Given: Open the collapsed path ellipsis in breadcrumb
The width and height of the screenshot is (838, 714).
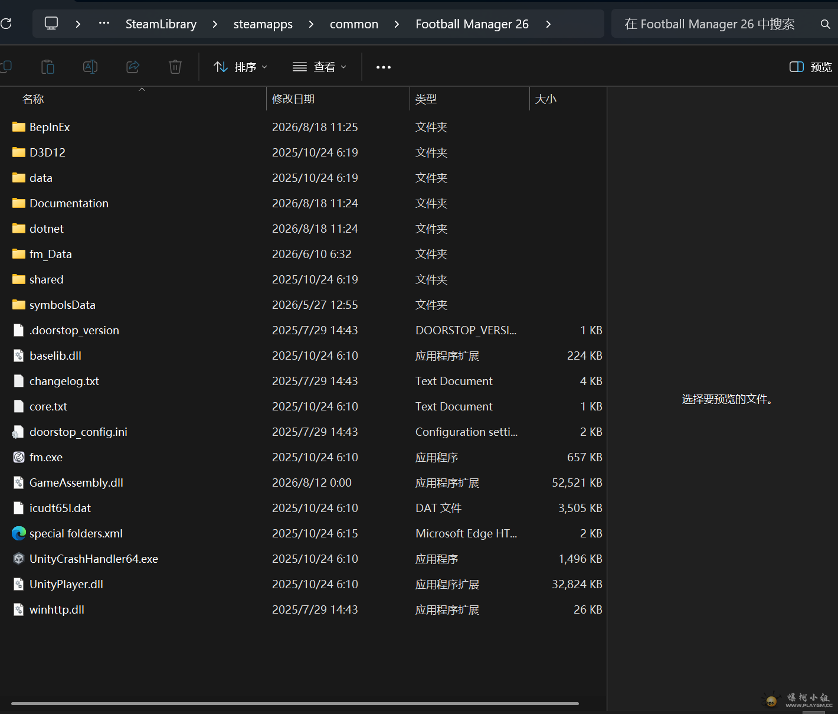Looking at the screenshot, I should (104, 24).
